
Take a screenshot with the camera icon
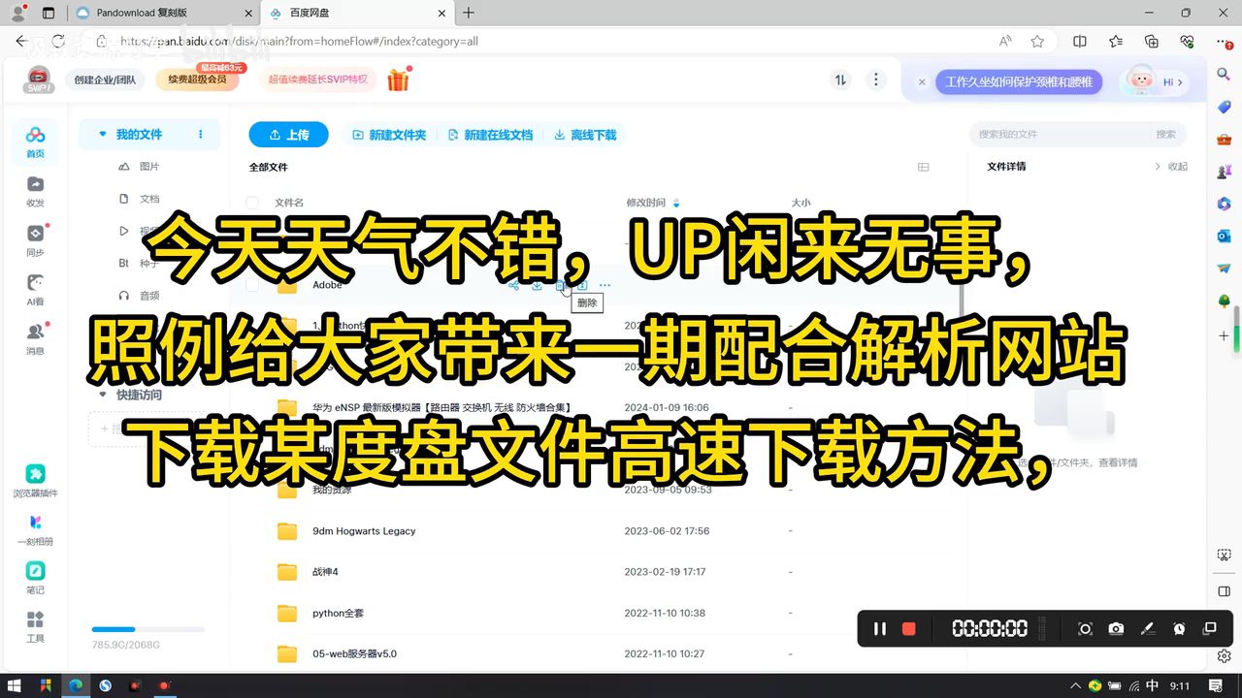coord(1116,628)
